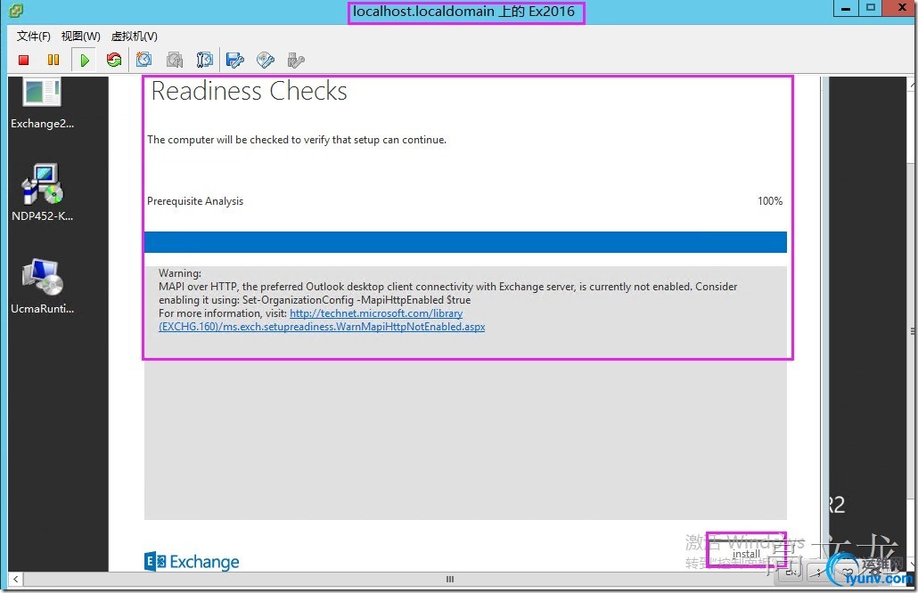Click the vSphere client icon in title bar
918x593 pixels.
point(16,11)
